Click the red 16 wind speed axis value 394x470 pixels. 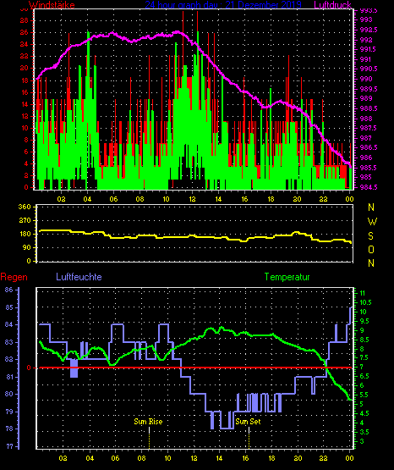click(24, 92)
